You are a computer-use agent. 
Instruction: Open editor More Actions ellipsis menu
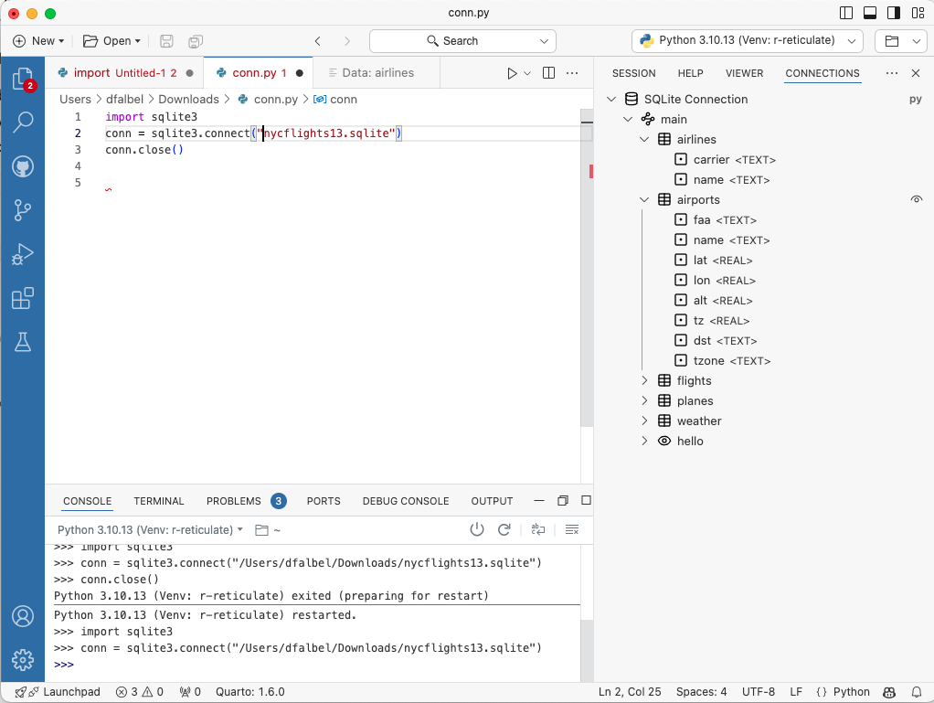[x=572, y=73]
